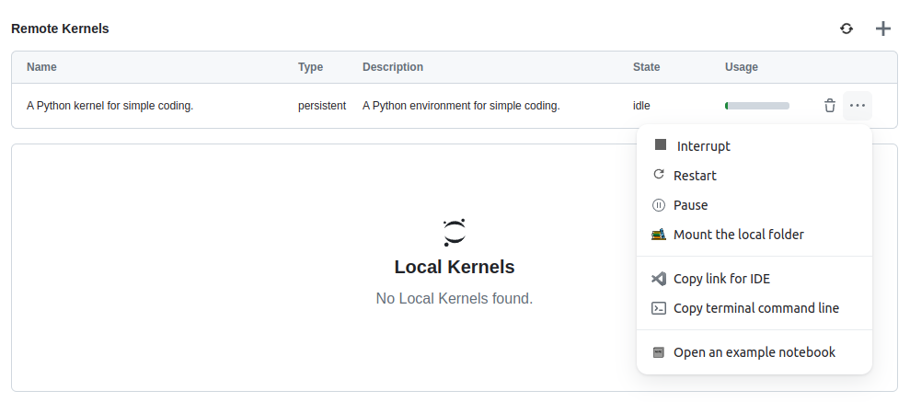Screen dimensions: 910x402
Task: Click the Name column header
Action: pyautogui.click(x=41, y=67)
